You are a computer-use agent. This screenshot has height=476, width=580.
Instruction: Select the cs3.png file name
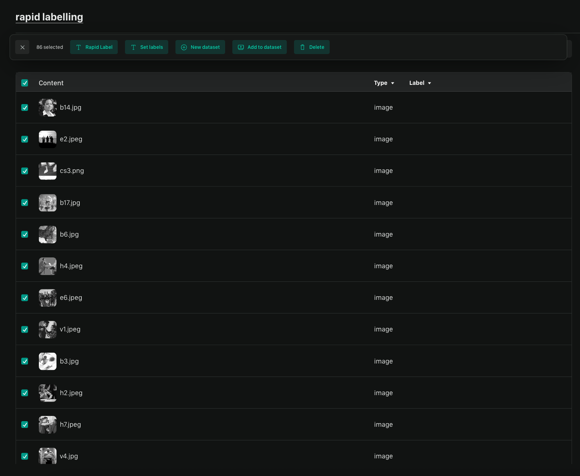click(x=72, y=171)
